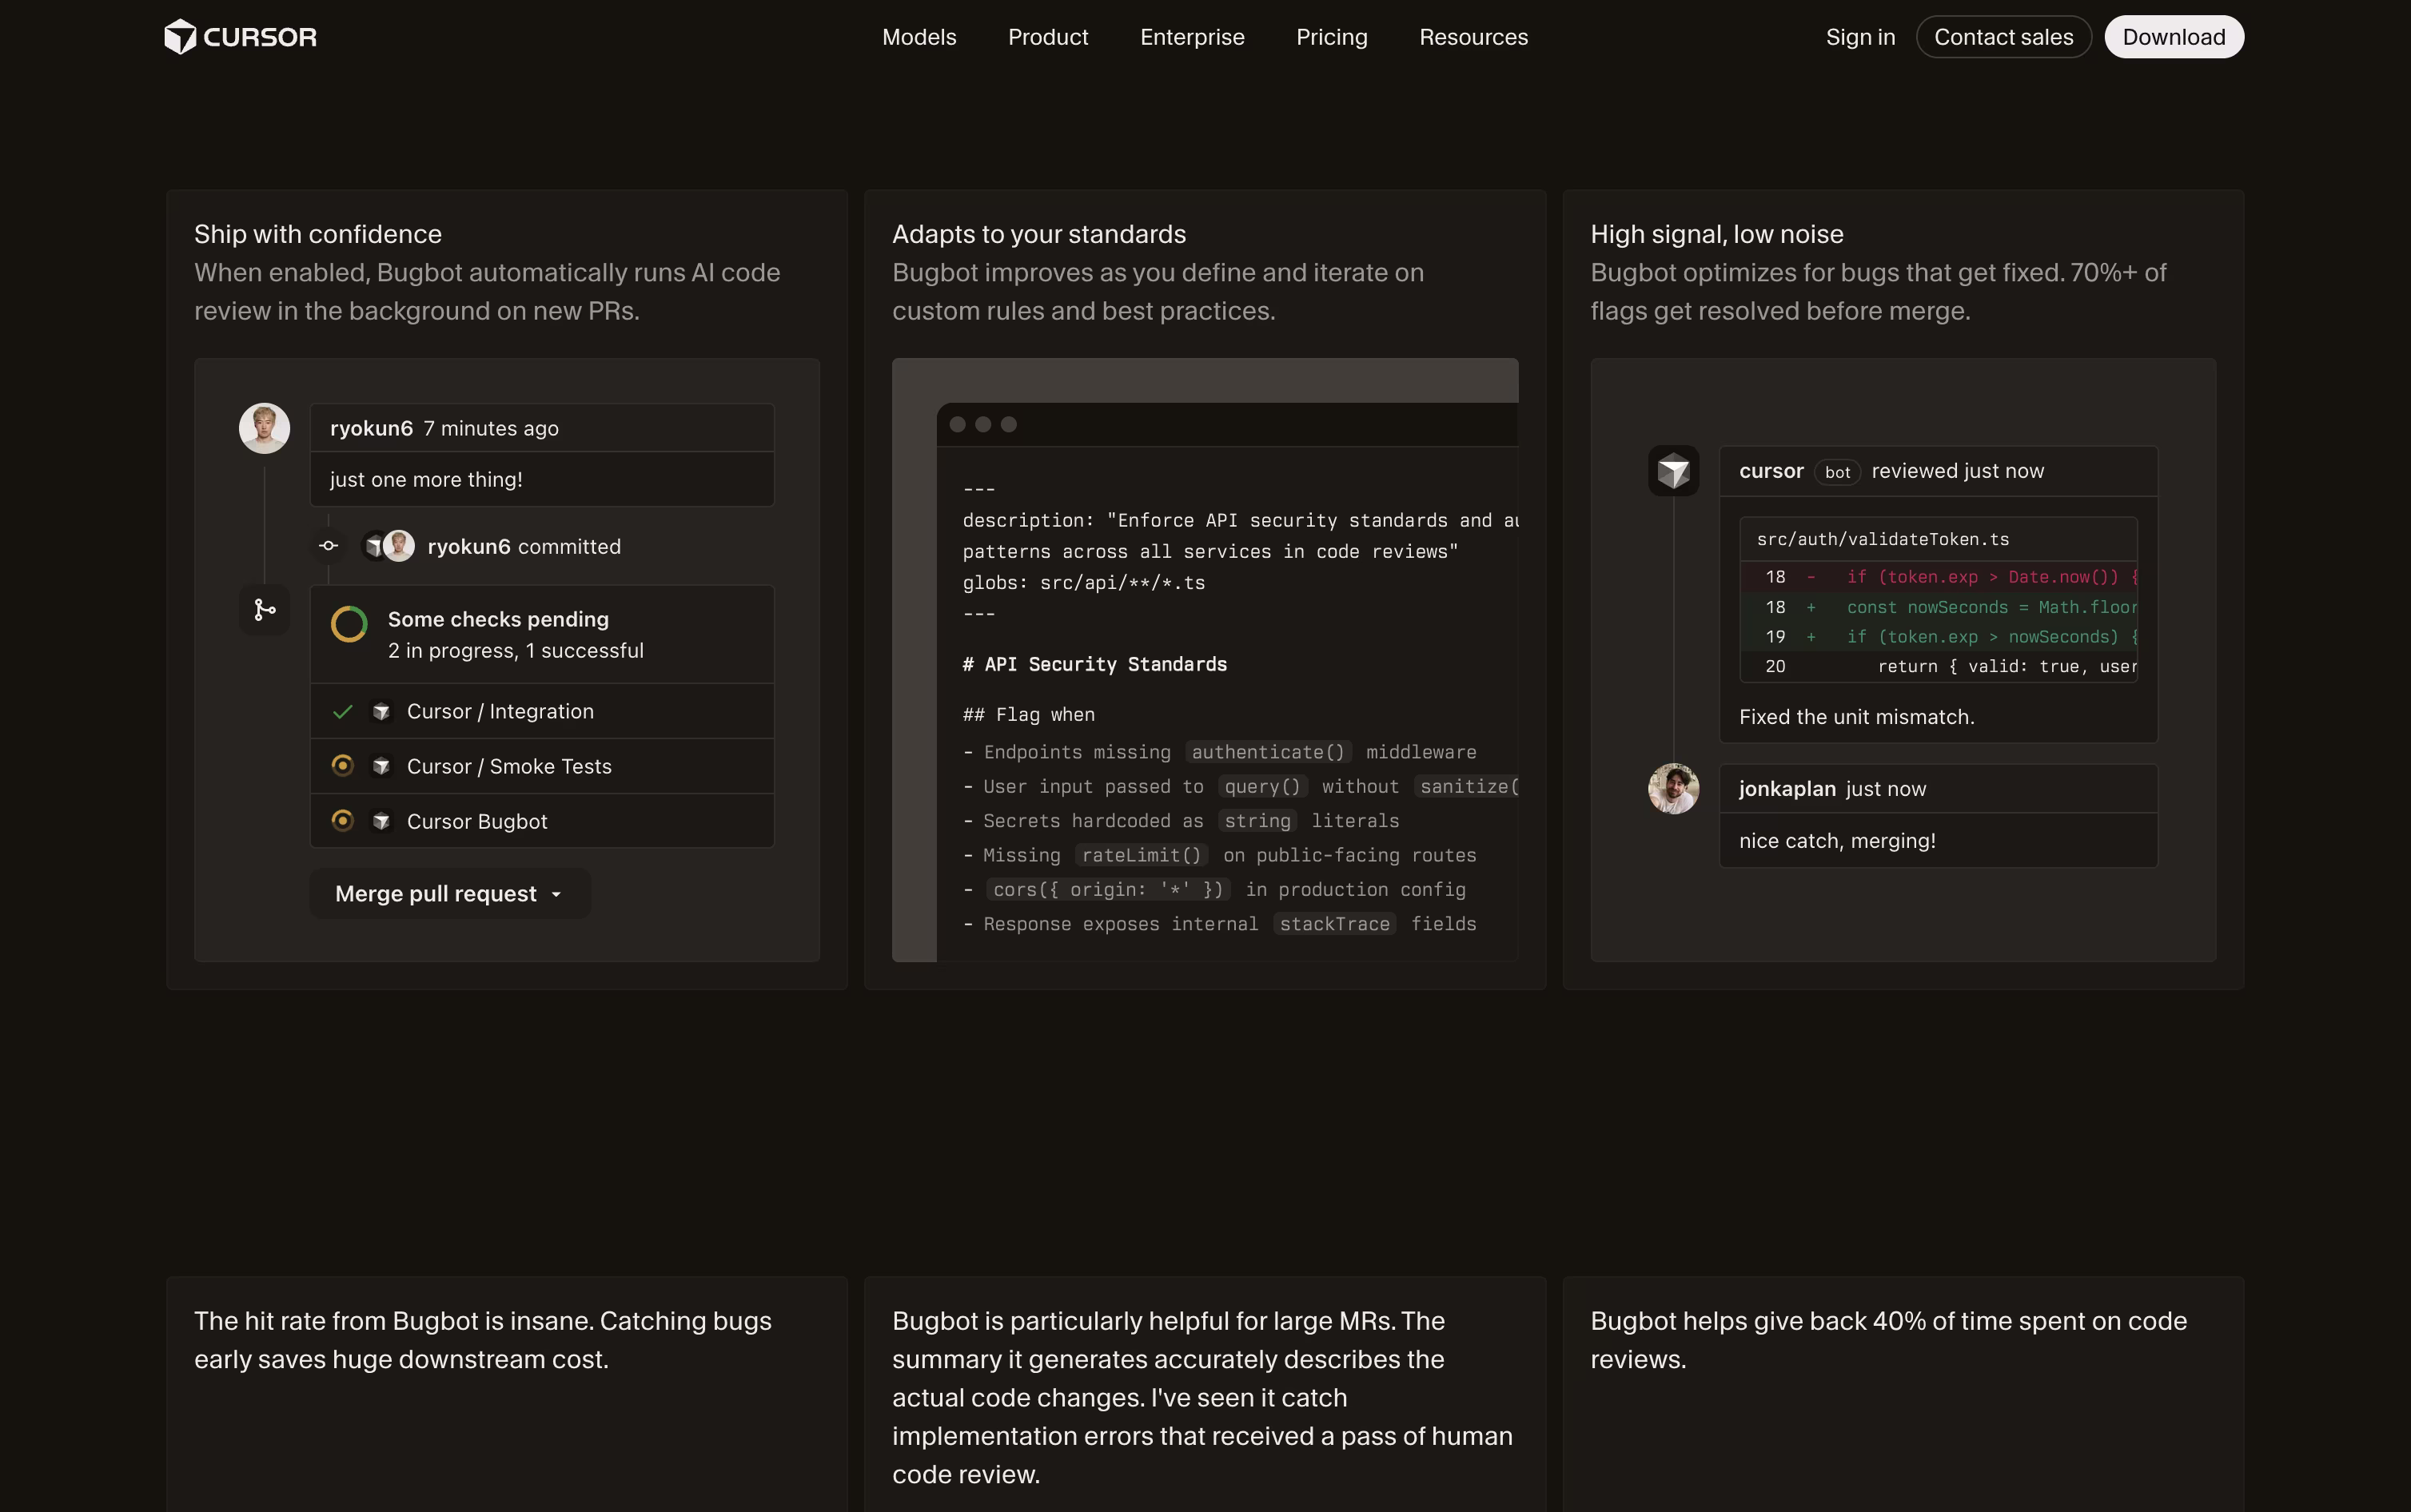Image resolution: width=2411 pixels, height=1512 pixels.
Task: Click the bot badge next to cursor
Action: click(x=1837, y=472)
